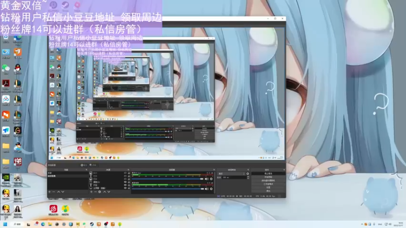Toggle eye visibility of third source row
Viewport: 406px width, 228px height.
(x=125, y=179)
